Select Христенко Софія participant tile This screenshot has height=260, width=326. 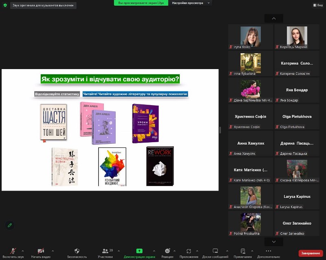point(251,117)
